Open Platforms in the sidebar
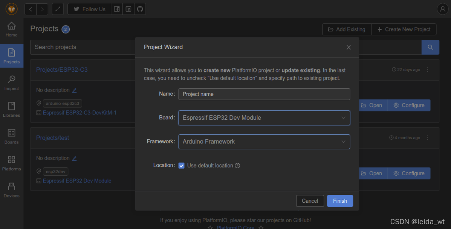 [12, 163]
